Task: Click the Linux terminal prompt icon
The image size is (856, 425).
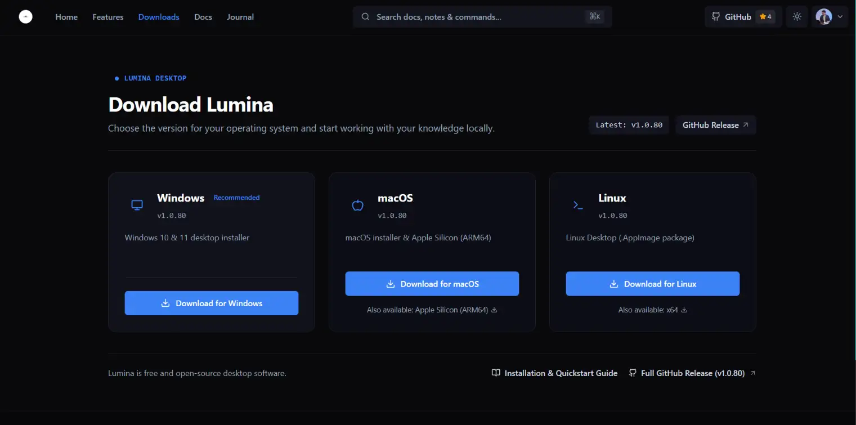Action: click(x=578, y=205)
